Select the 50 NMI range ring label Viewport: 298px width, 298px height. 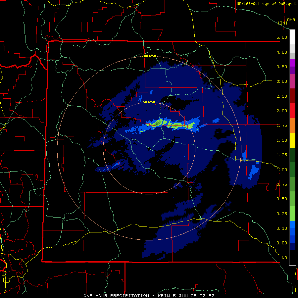click(x=149, y=102)
